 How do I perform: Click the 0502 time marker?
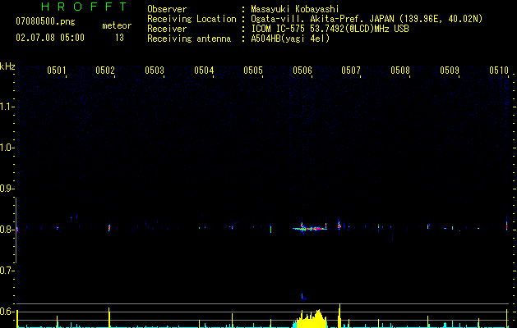click(105, 70)
